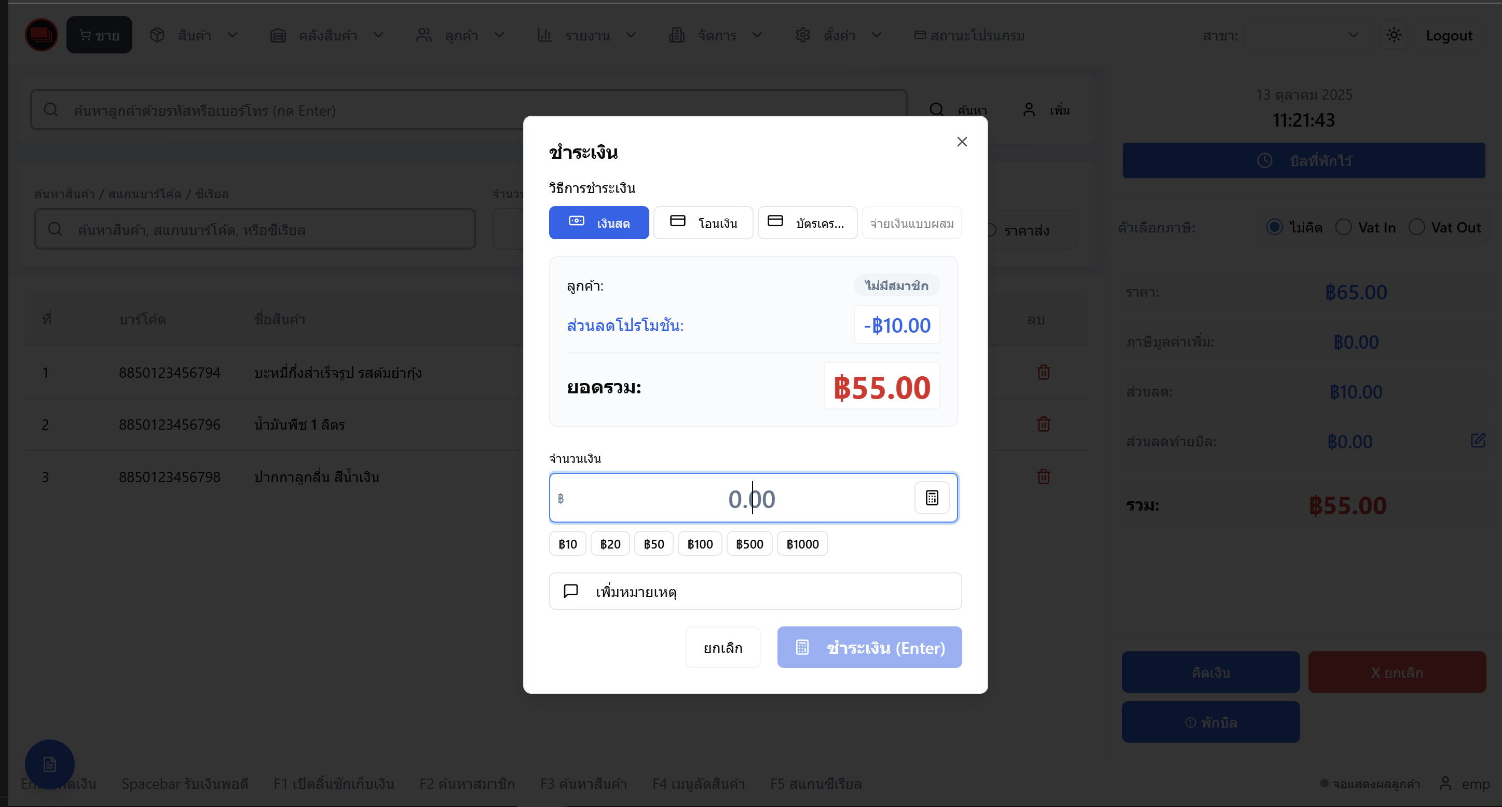Delete the instant noodles row via trash icon
This screenshot has height=807, width=1502.
(1043, 372)
